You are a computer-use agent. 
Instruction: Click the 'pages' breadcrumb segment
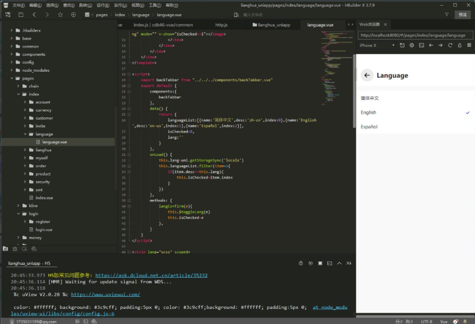point(102,15)
